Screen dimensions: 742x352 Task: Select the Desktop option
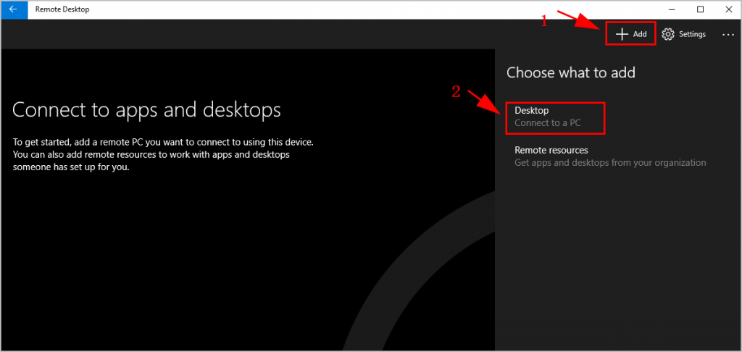click(x=532, y=111)
